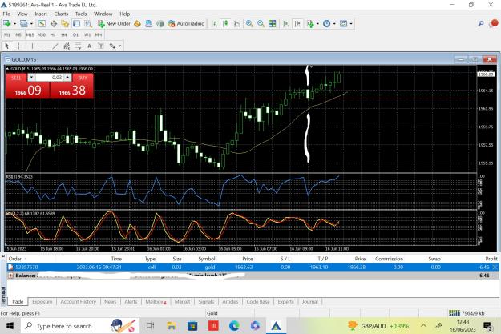
Task: Select the Crosshair tool
Action: point(19,46)
